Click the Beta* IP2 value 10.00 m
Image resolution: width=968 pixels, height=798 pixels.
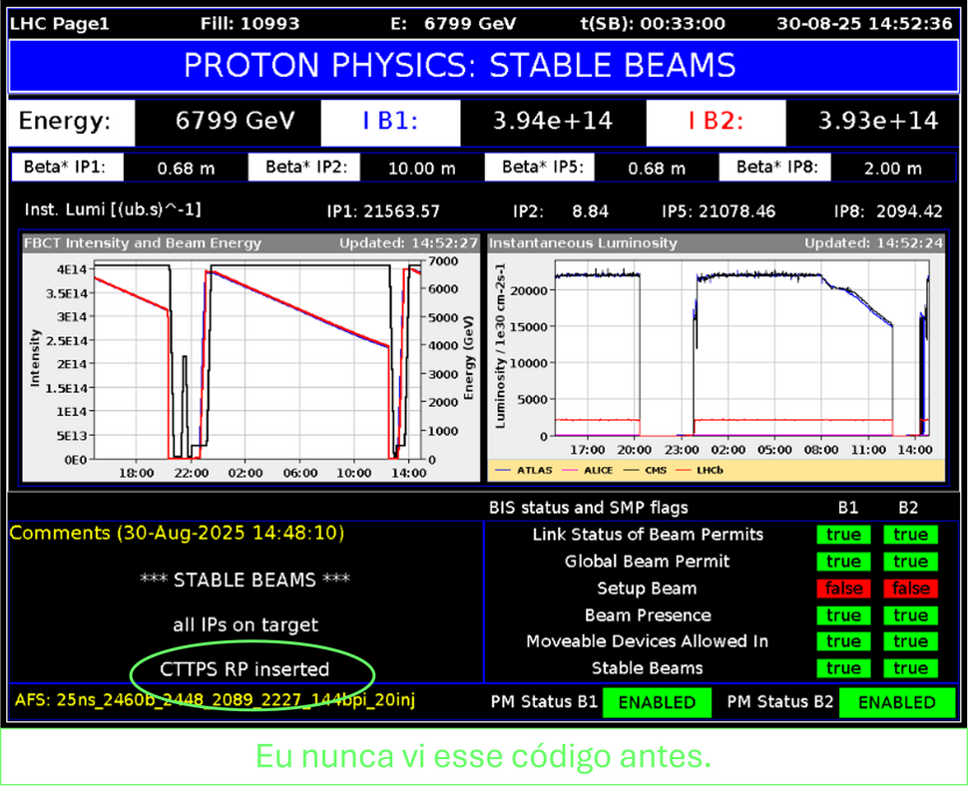coord(421,169)
